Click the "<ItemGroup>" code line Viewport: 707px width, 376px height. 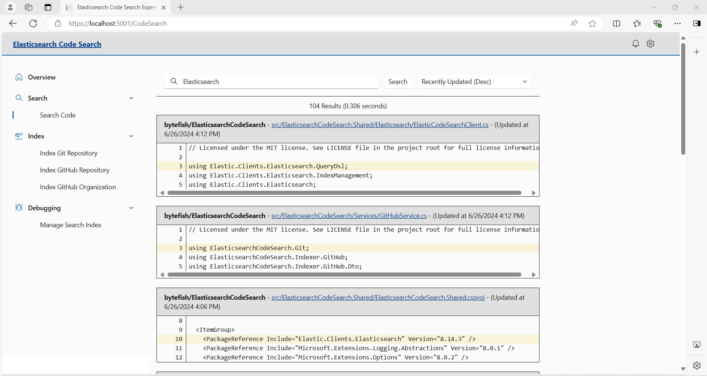pyautogui.click(x=215, y=330)
